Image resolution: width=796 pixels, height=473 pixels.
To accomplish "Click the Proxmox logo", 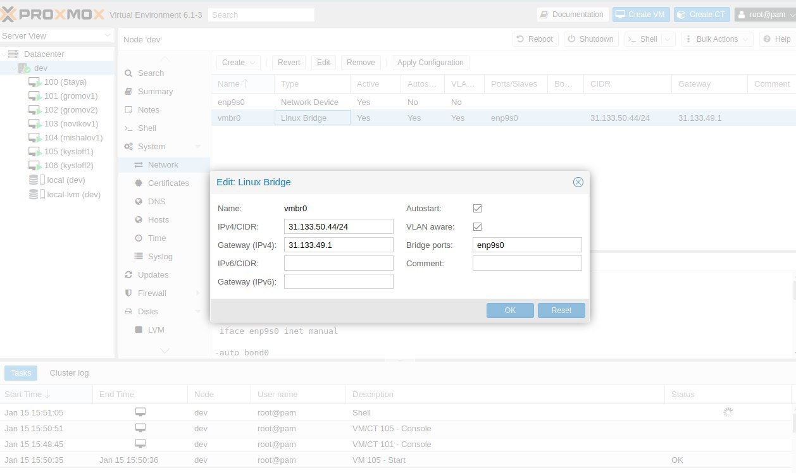I will [53, 14].
